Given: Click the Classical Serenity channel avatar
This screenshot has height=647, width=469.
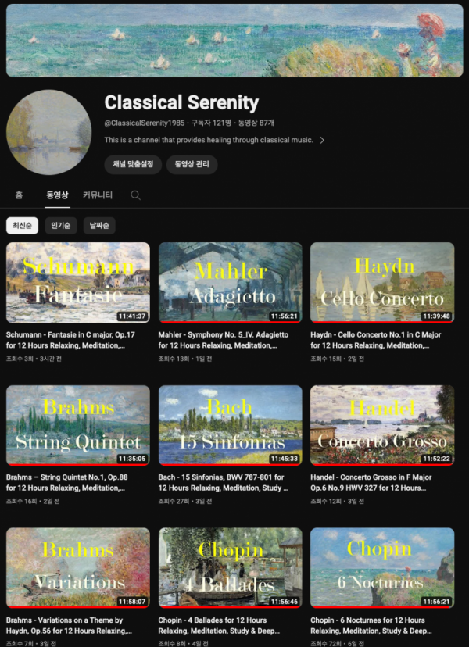Looking at the screenshot, I should pos(48,132).
